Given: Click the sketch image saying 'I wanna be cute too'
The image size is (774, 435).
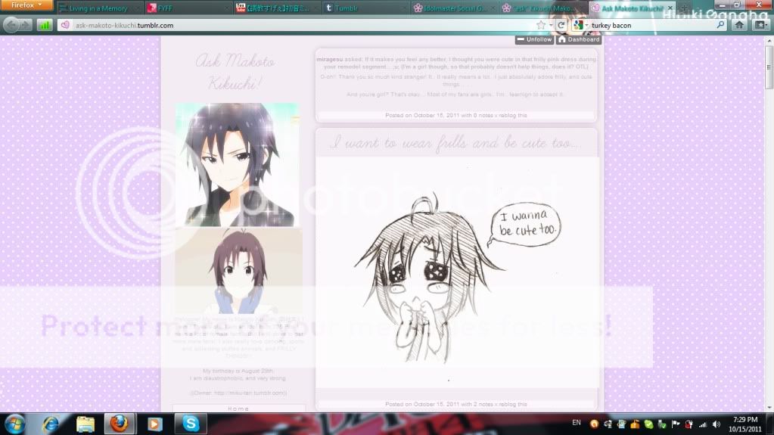Looking at the screenshot, I should click(457, 272).
